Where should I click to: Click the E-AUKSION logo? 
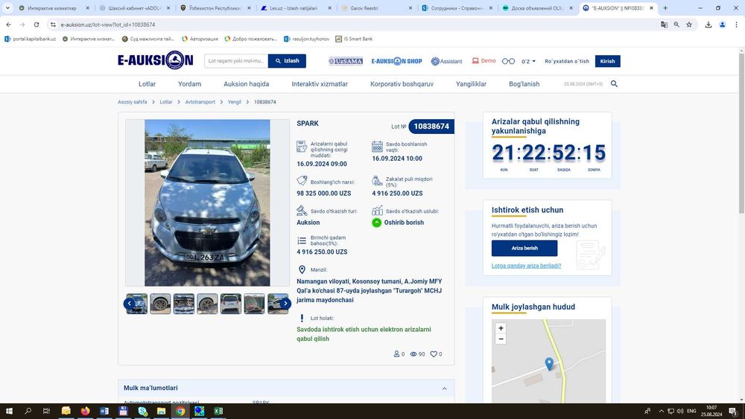coord(156,60)
